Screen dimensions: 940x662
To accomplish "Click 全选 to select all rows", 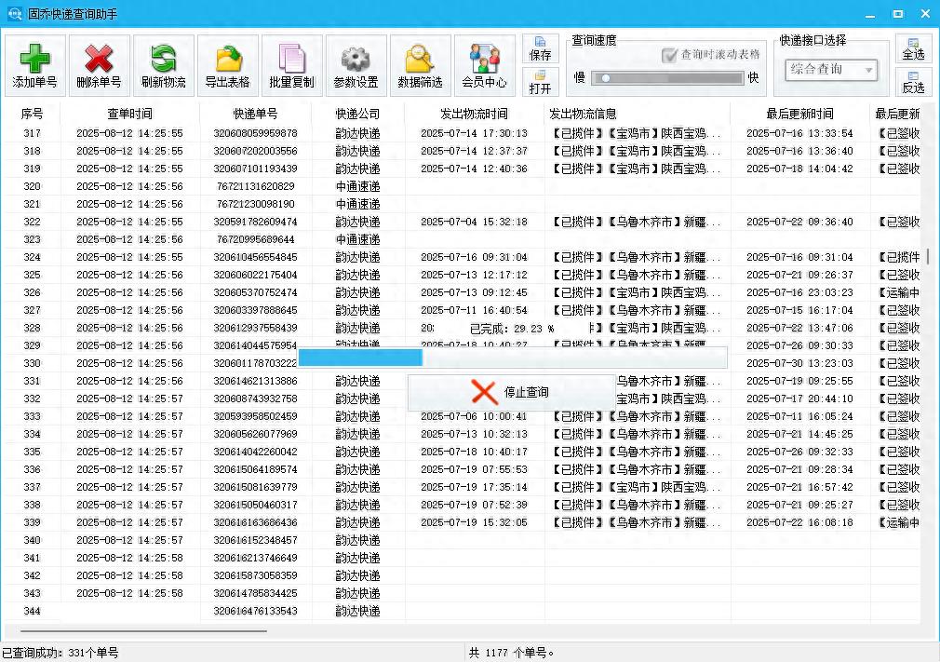I will coord(914,51).
